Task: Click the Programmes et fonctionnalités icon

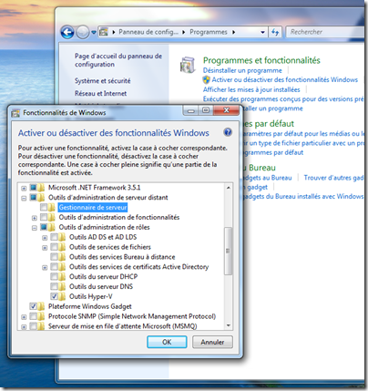Action: click(188, 65)
